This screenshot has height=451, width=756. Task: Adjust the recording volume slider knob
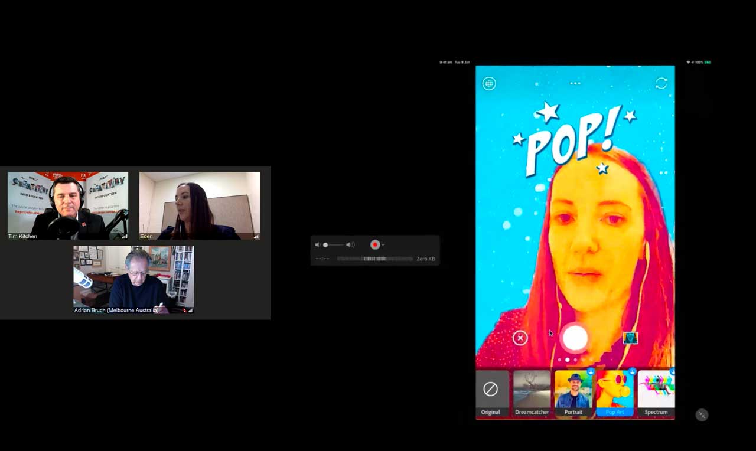pyautogui.click(x=325, y=244)
